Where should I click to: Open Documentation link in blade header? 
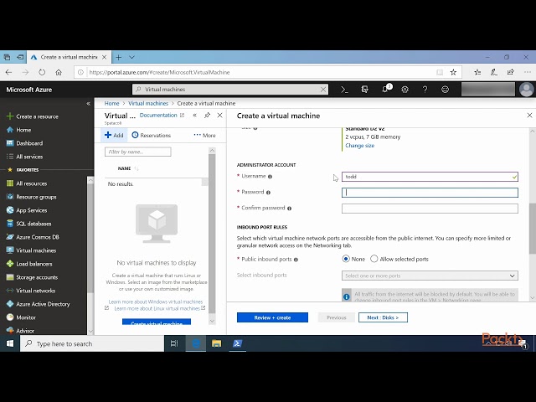(x=162, y=116)
